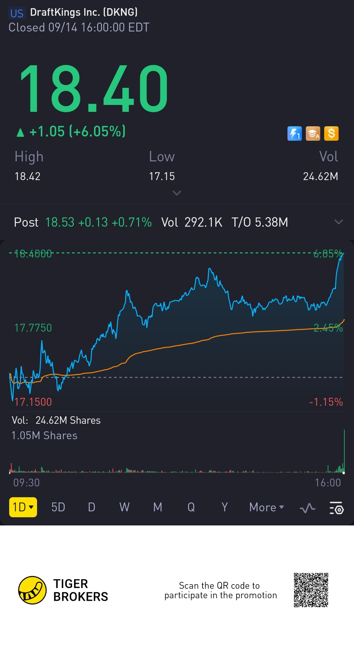354x655 pixels.
Task: Tap the QR code image
Action: (x=311, y=590)
